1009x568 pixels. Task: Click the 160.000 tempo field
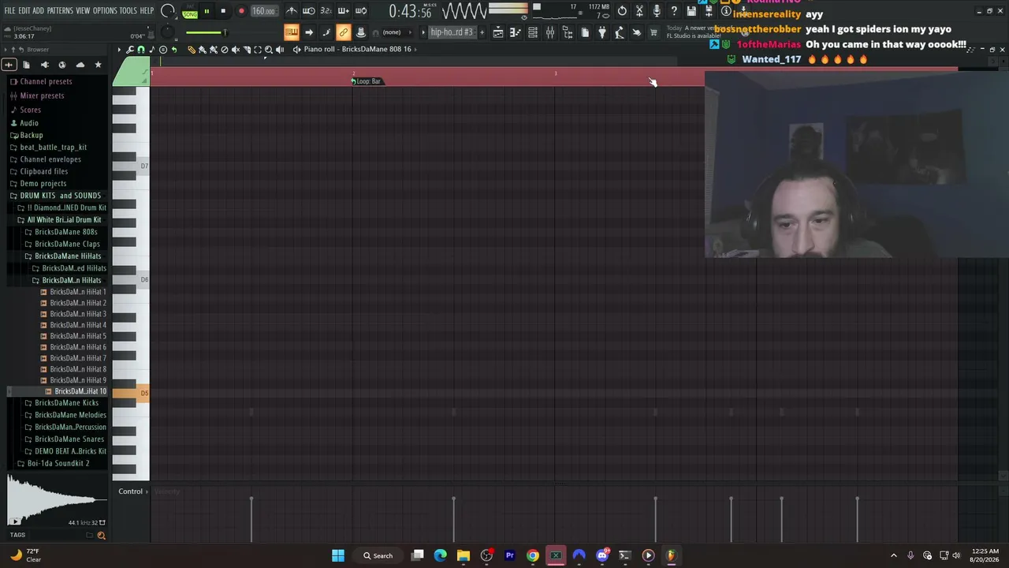tap(264, 12)
